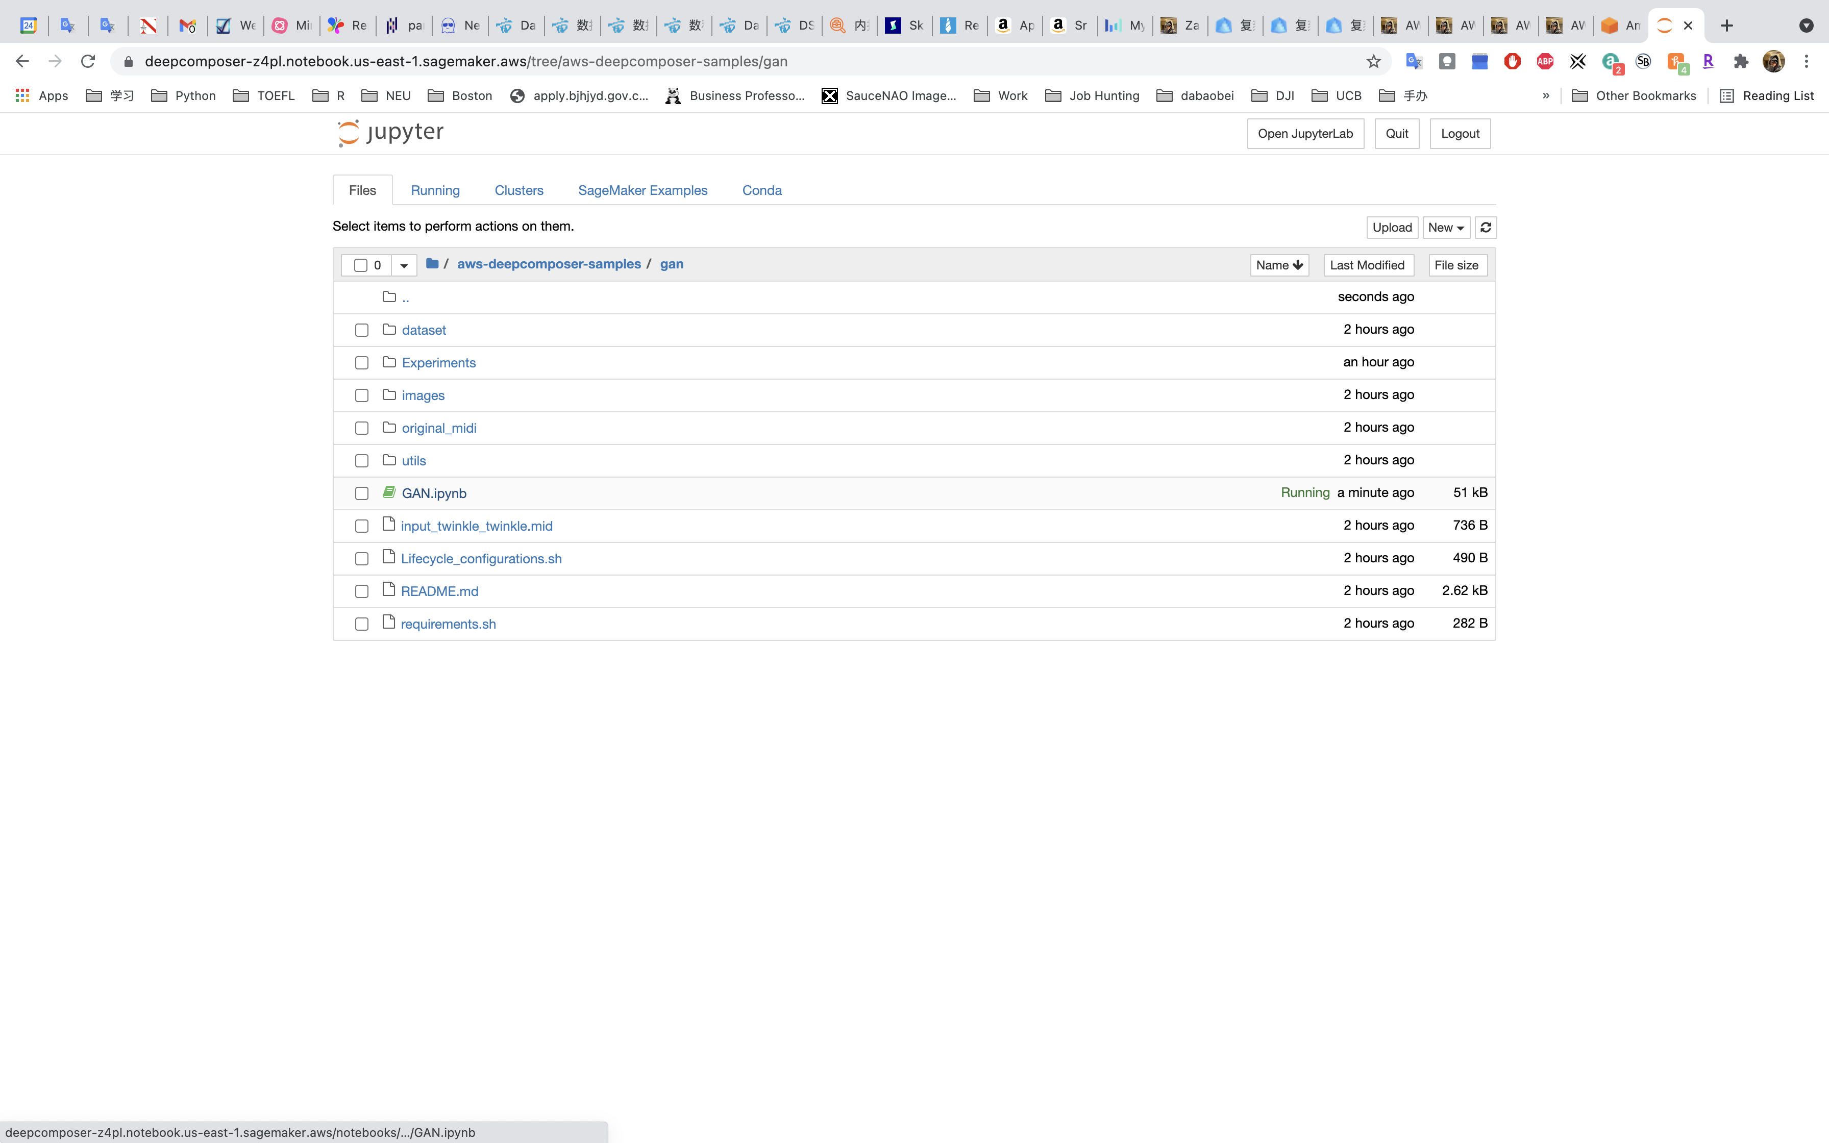1829x1143 pixels.
Task: Check the GAN.ipynb checkbox
Action: point(361,493)
